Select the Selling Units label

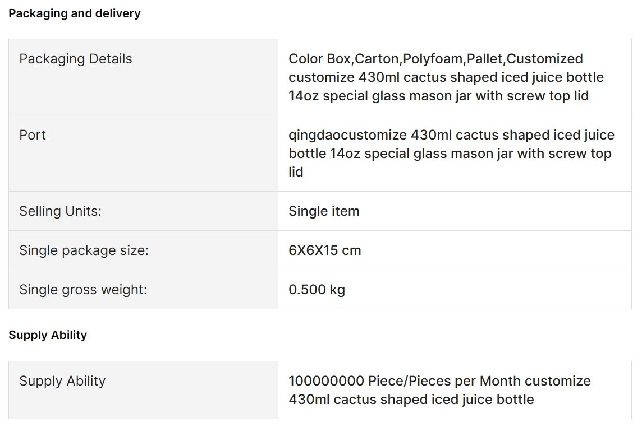coord(60,211)
